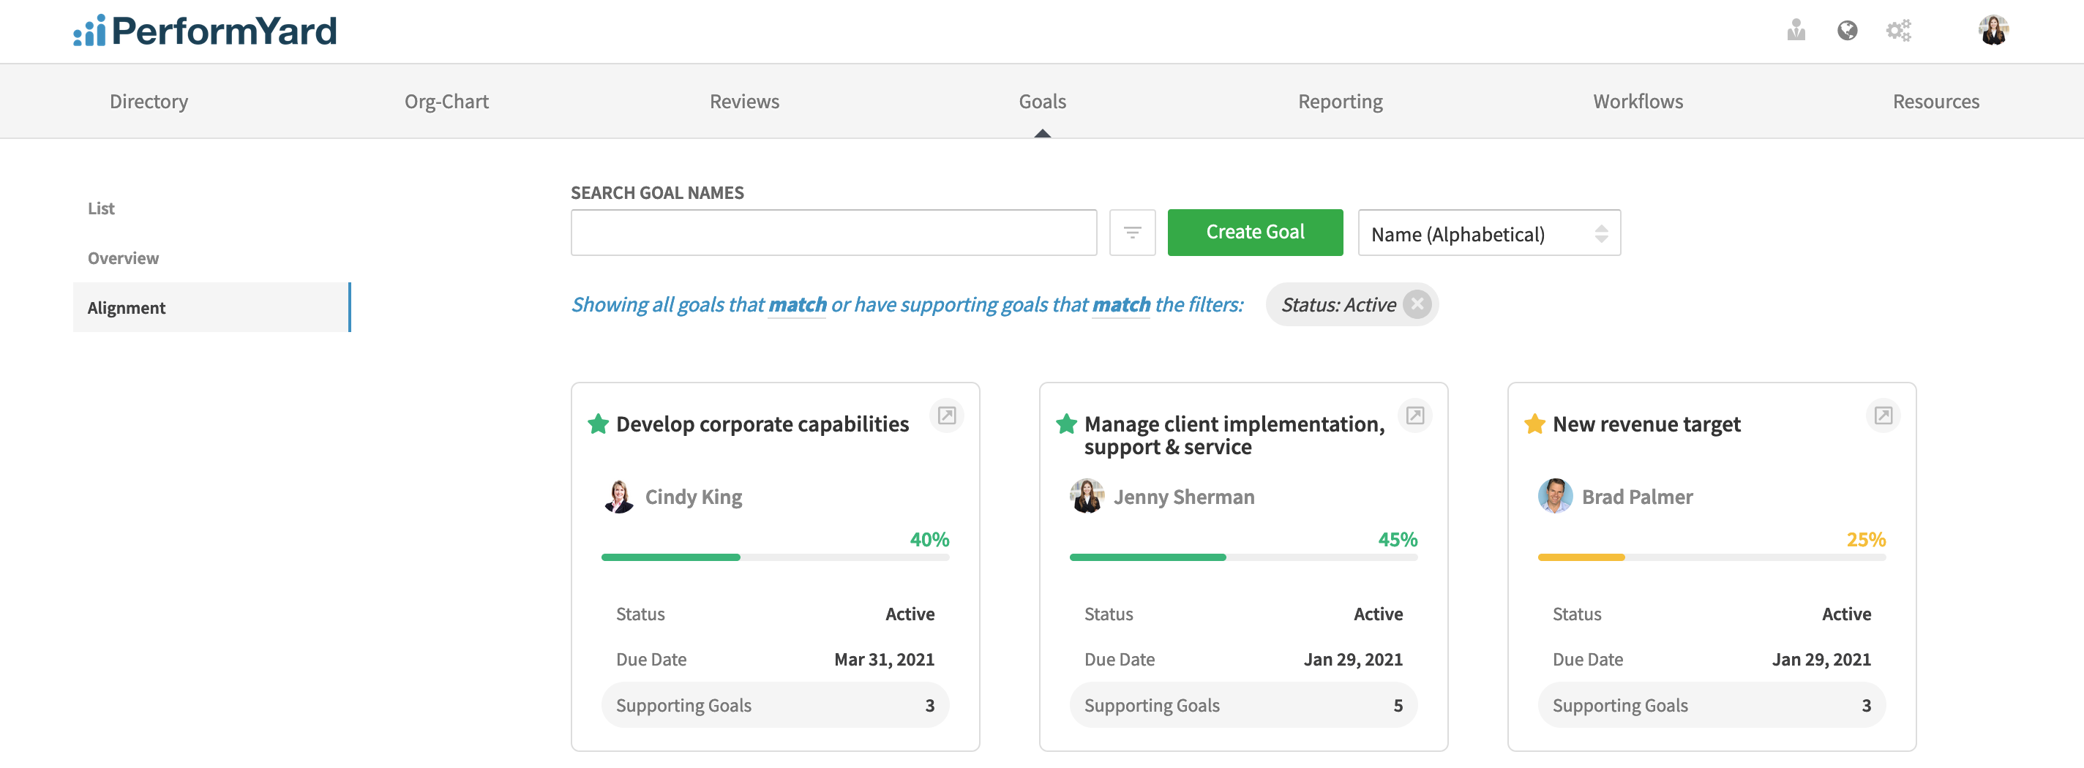
Task: Open the filter options icon button
Action: click(1132, 233)
